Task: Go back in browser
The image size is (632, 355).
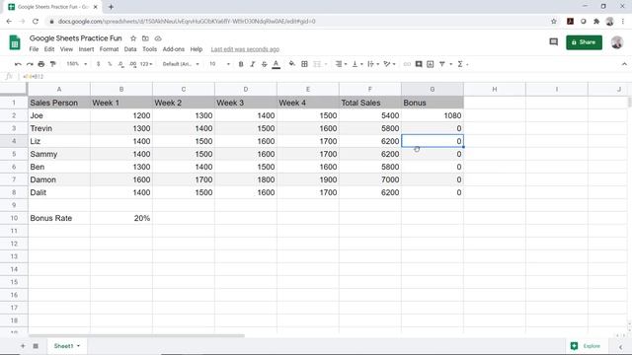Action: coord(9,22)
